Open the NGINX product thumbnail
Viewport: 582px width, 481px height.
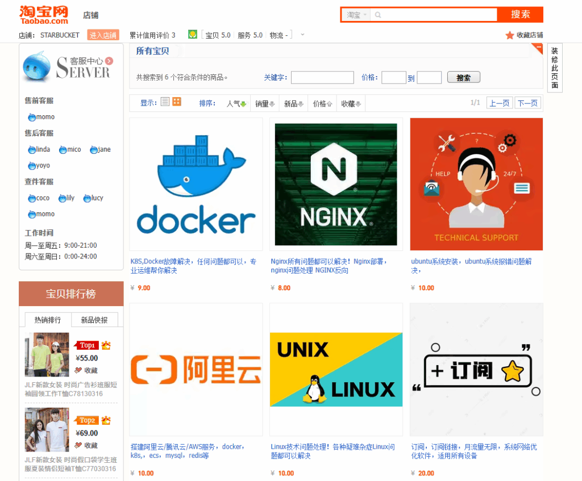pyautogui.click(x=336, y=185)
